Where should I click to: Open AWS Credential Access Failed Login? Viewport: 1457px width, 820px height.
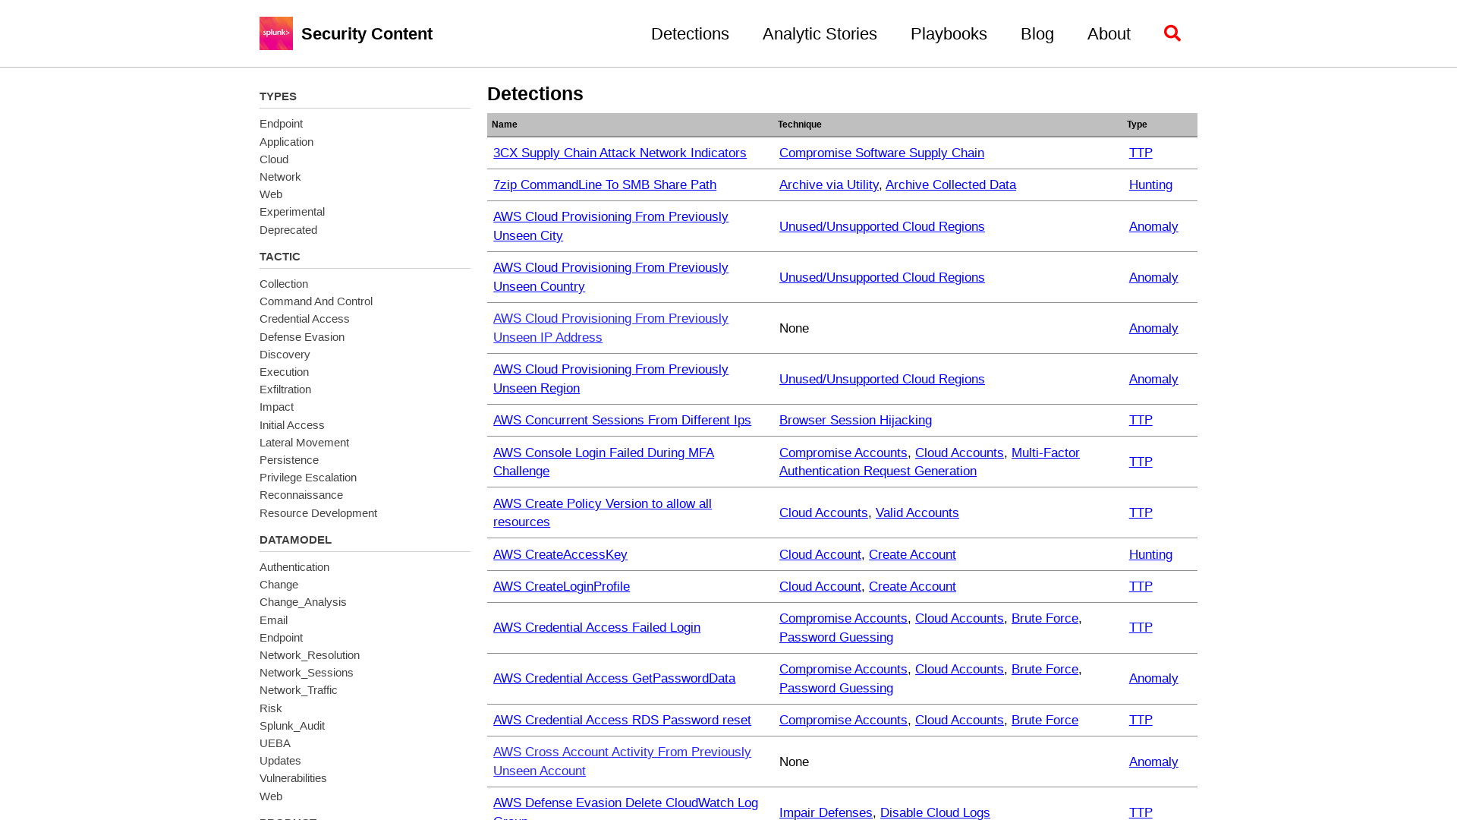[596, 627]
